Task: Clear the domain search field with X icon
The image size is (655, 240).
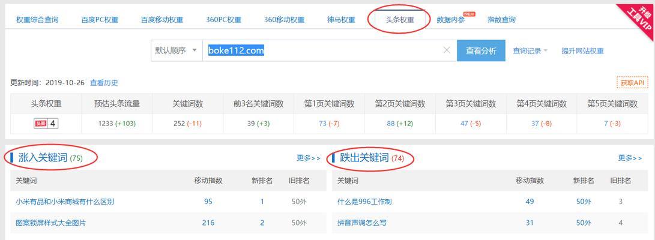Action: click(447, 50)
